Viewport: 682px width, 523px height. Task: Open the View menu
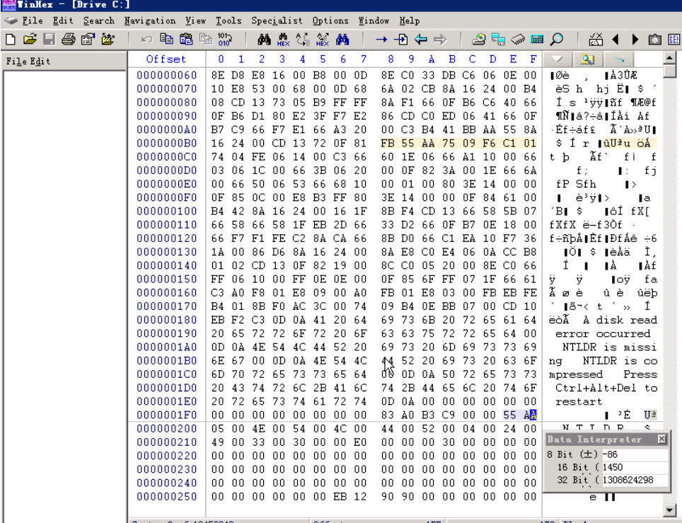(195, 21)
